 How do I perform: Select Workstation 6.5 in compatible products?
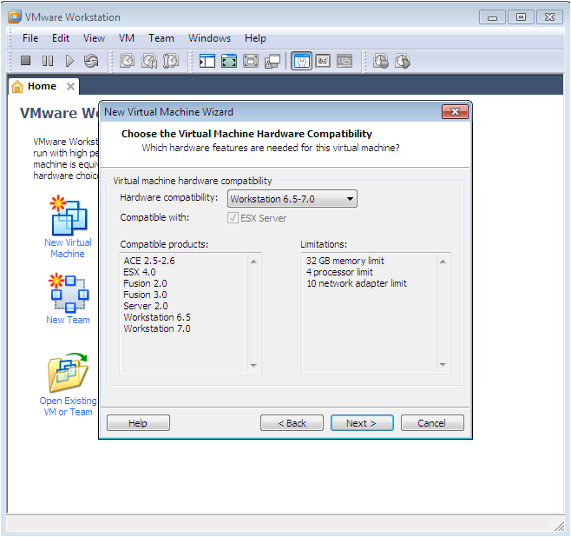click(157, 317)
